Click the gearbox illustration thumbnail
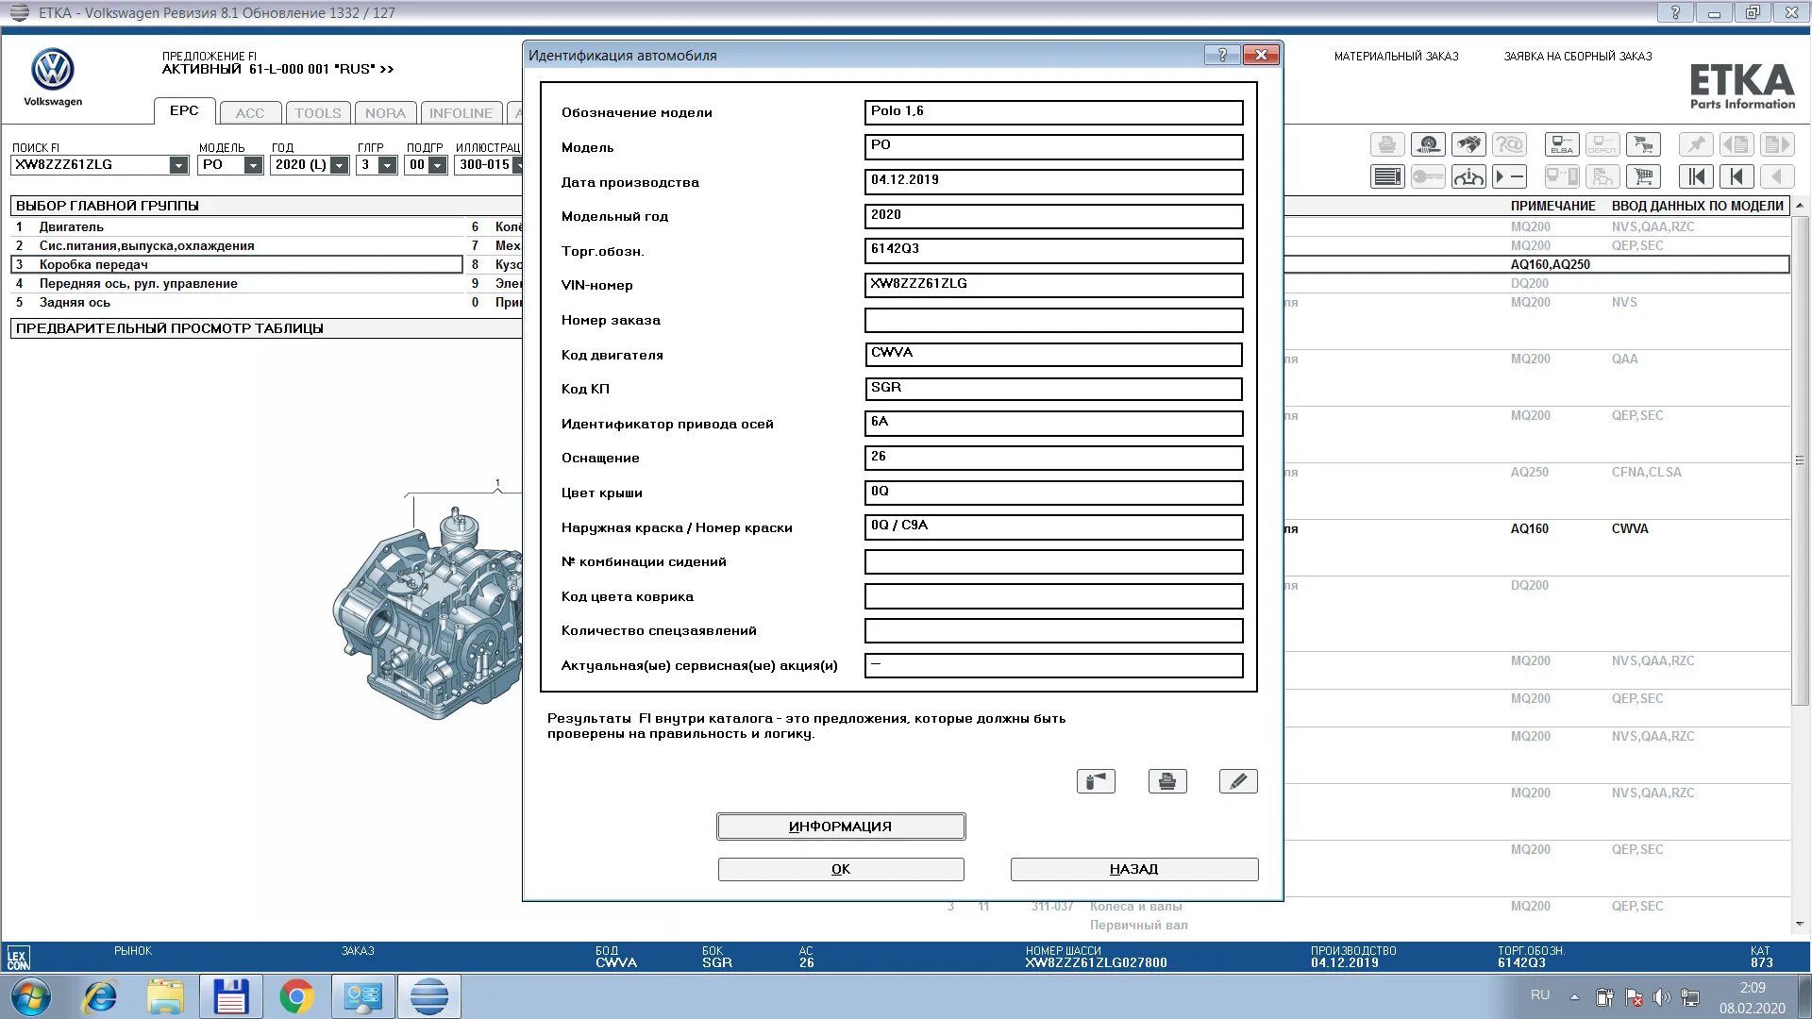The image size is (1812, 1019). [427, 613]
